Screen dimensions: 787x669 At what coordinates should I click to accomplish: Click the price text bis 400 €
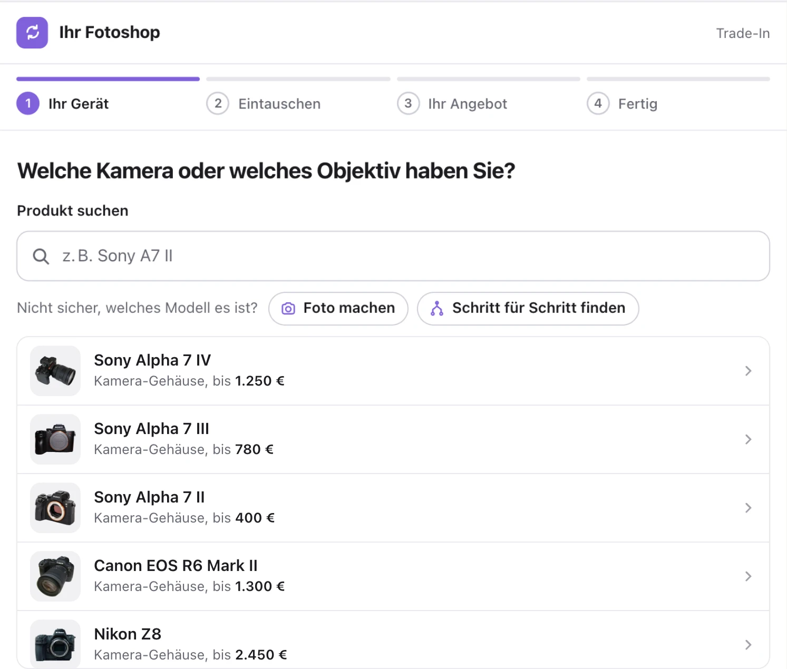pyautogui.click(x=244, y=518)
